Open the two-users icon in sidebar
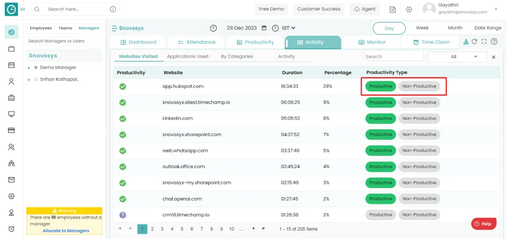 coord(11,147)
